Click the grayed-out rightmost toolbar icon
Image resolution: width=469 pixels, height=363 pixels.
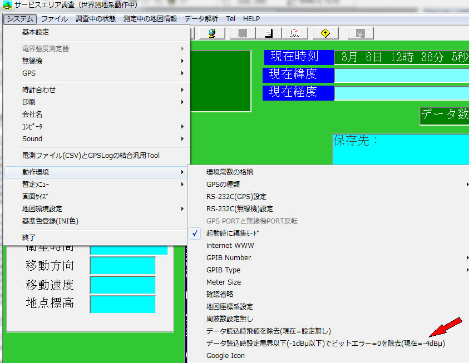pyautogui.click(x=360, y=33)
